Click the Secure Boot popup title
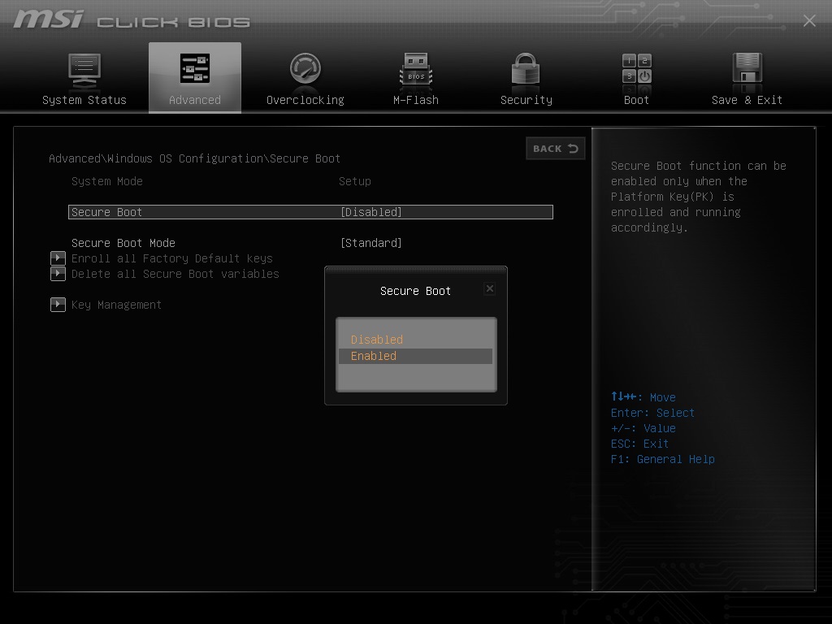The image size is (832, 624). 415,291
